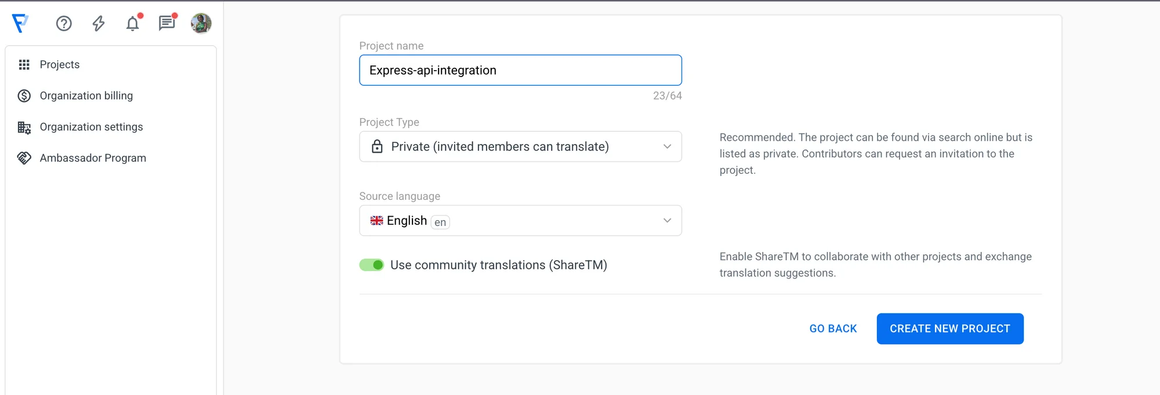This screenshot has width=1160, height=395.
Task: Open the chat messages icon
Action: tap(167, 23)
